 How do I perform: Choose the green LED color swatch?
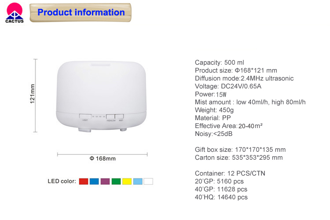click(116, 181)
